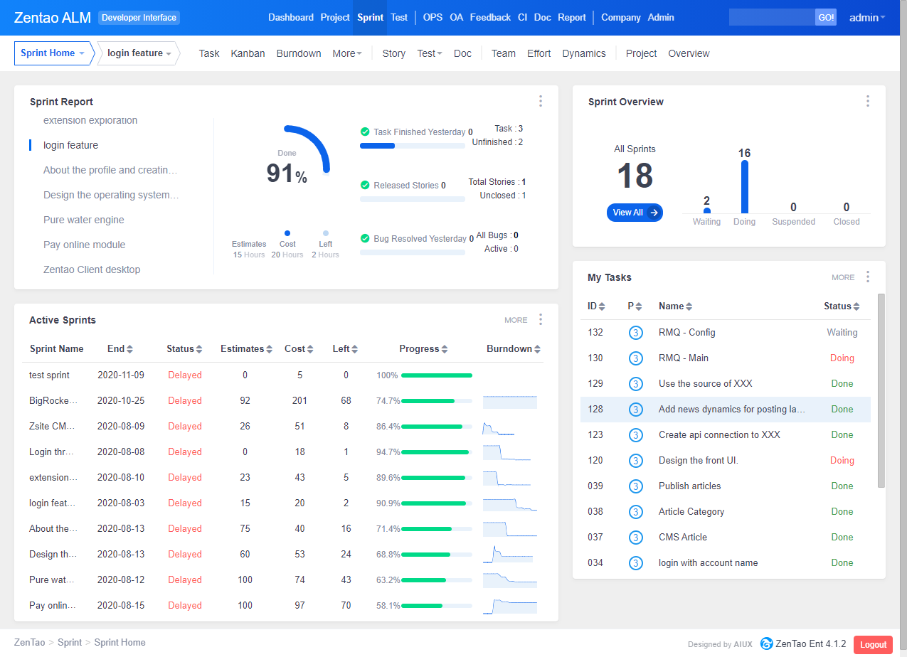The height and width of the screenshot is (657, 907).
Task: Select Pure water engine in Sprint Report list
Action: pyautogui.click(x=84, y=220)
